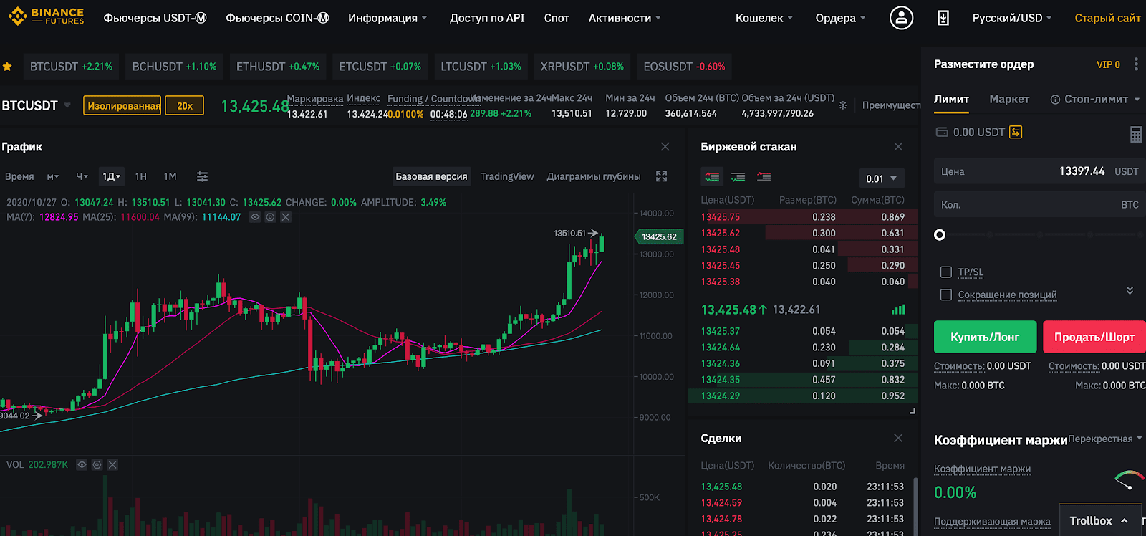
Task: Enable the Сокращение позиций checkbox
Action: click(x=946, y=295)
